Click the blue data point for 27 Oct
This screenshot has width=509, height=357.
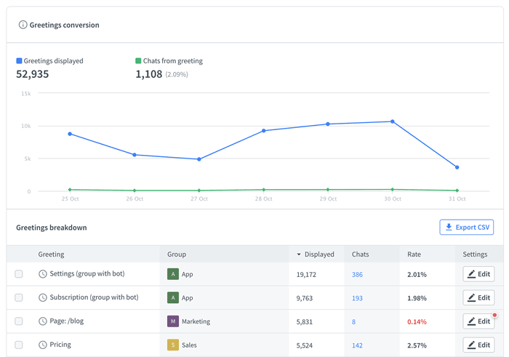click(199, 159)
